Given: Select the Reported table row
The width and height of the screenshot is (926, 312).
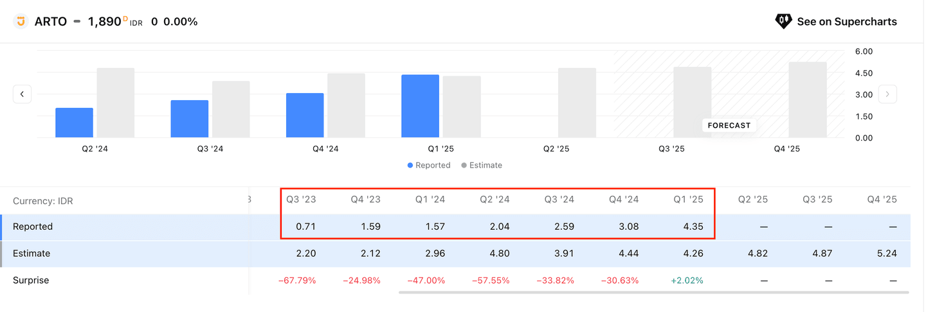Looking at the screenshot, I should coord(33,227).
